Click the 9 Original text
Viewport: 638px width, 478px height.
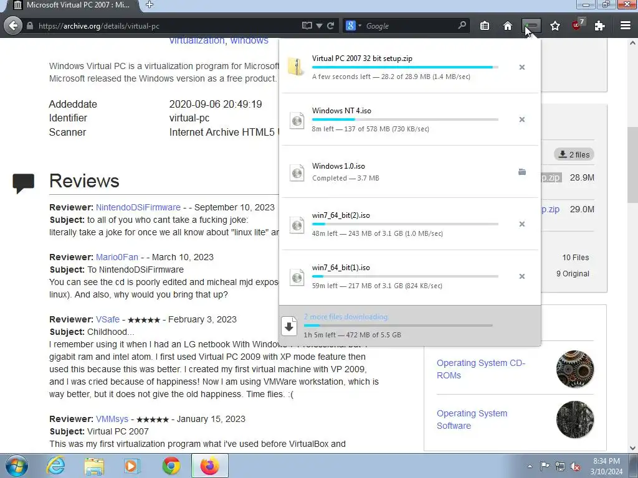point(573,274)
